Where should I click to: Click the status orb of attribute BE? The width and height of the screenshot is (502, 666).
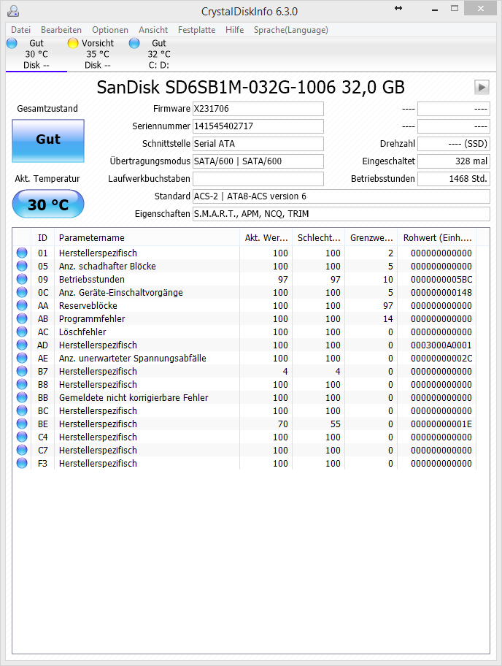pyautogui.click(x=22, y=424)
